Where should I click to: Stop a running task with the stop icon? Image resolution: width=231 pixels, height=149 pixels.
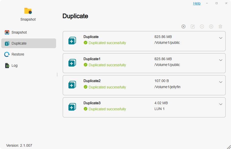tap(211, 26)
